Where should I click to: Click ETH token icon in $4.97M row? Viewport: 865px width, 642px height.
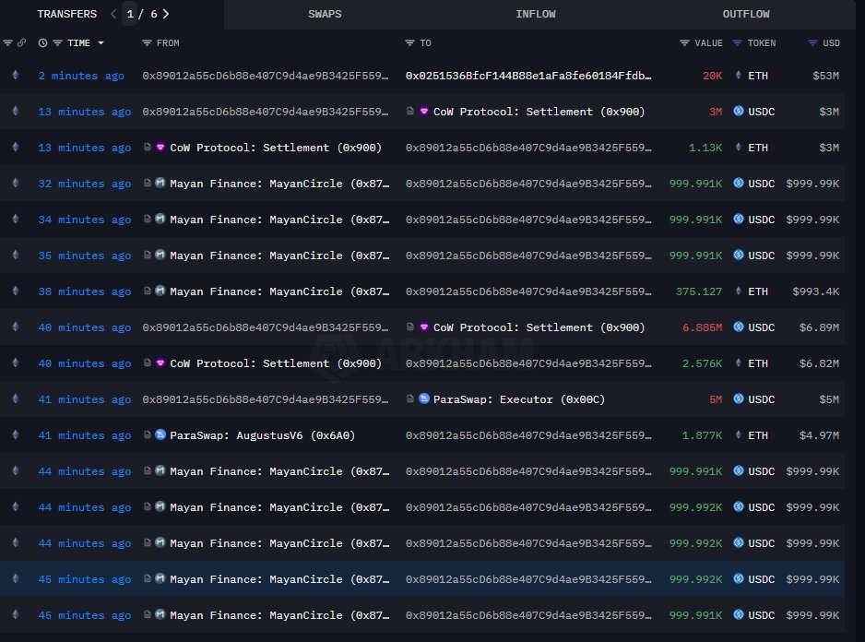click(x=738, y=435)
